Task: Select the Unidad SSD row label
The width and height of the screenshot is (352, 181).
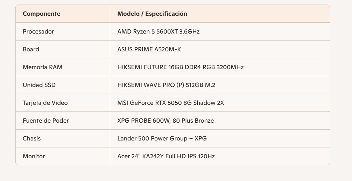Action: pyautogui.click(x=39, y=85)
